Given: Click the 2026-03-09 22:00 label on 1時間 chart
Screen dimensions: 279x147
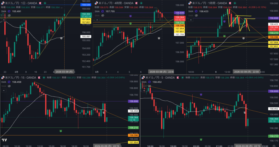Looking at the screenshot, I should [247, 72].
